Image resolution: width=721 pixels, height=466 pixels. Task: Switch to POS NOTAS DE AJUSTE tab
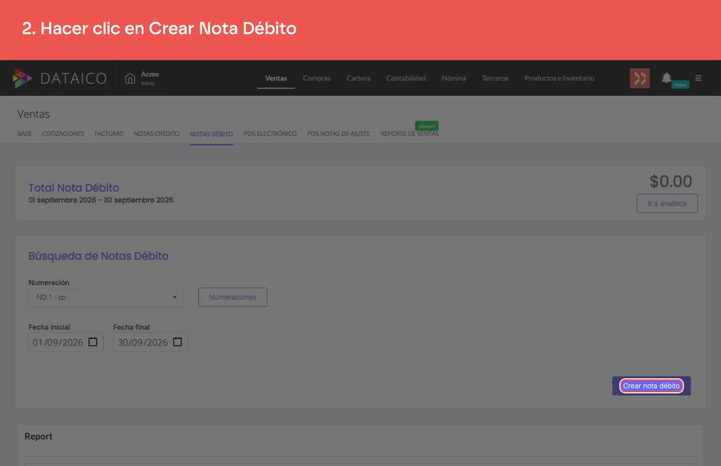(x=339, y=134)
